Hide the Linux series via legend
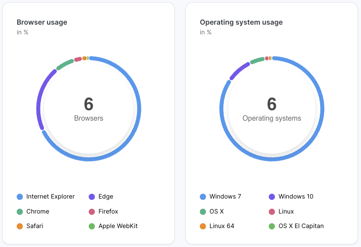Image resolution: width=361 pixels, height=247 pixels. [x=286, y=212]
